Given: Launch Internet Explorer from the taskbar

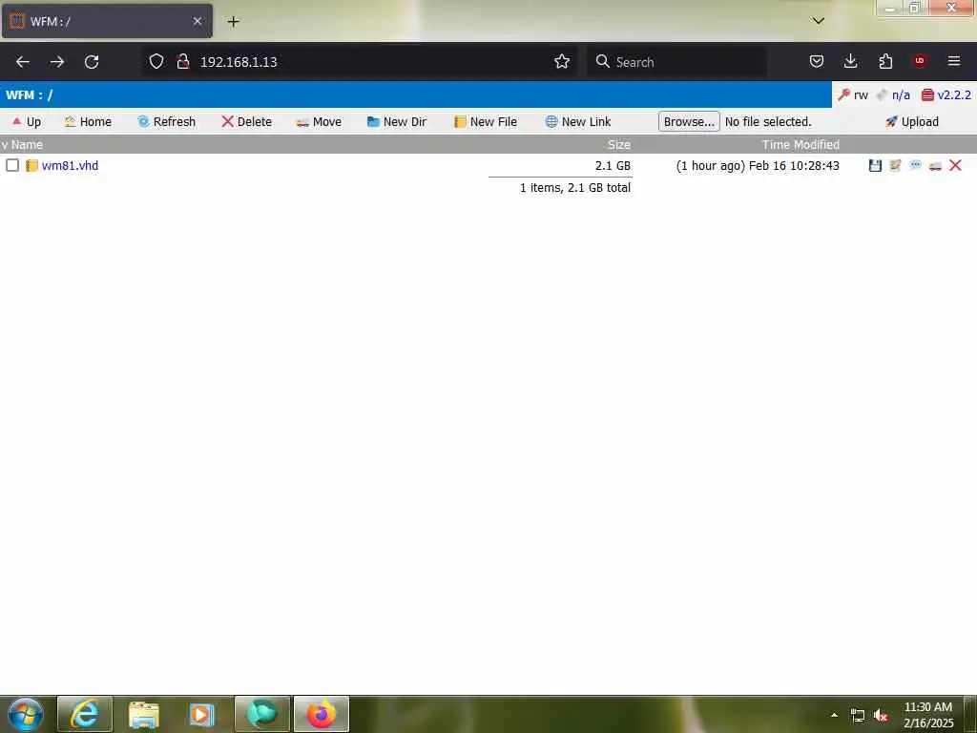Looking at the screenshot, I should [x=85, y=714].
